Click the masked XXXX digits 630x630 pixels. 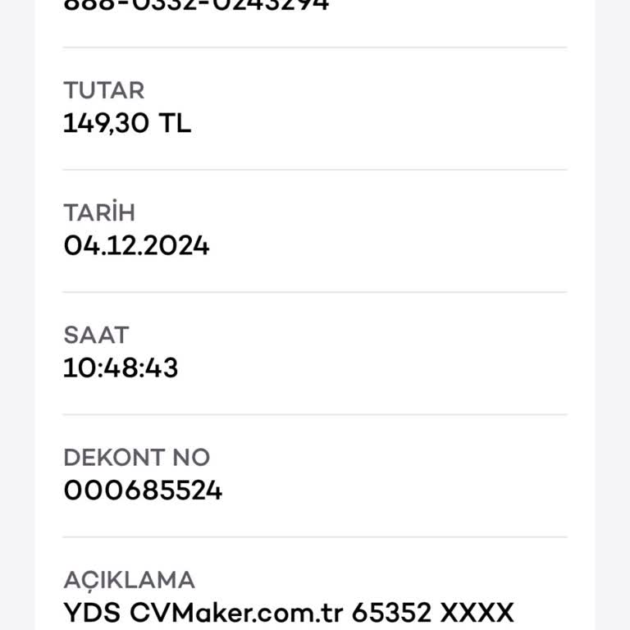[x=477, y=613]
